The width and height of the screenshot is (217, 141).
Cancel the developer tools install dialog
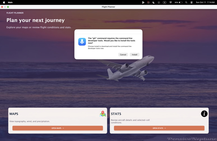(x=123, y=55)
